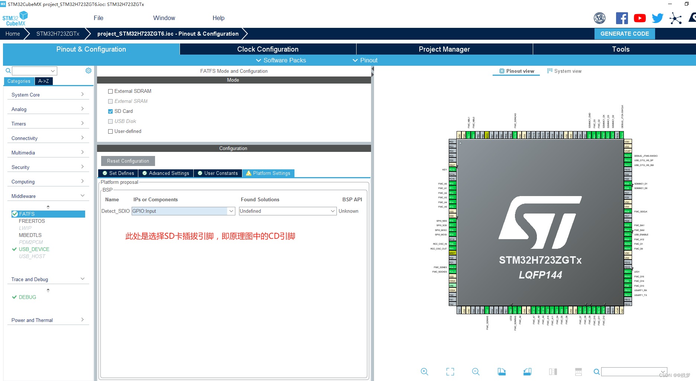The image size is (696, 381).
Task: Expand the Connectivity category
Action: pos(48,138)
